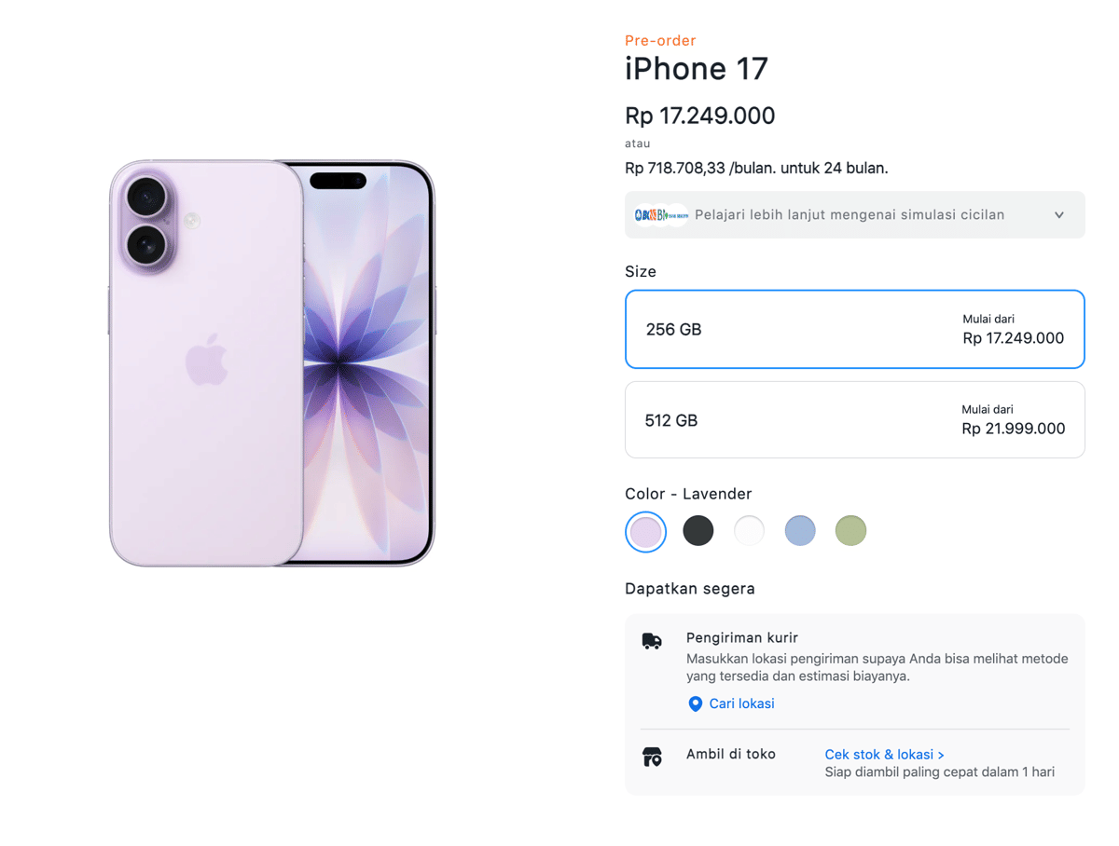
Task: Select the Lavender color swatch
Action: [x=645, y=532]
